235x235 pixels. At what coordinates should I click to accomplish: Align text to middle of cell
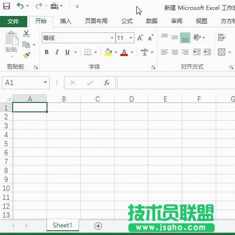[x=175, y=37]
